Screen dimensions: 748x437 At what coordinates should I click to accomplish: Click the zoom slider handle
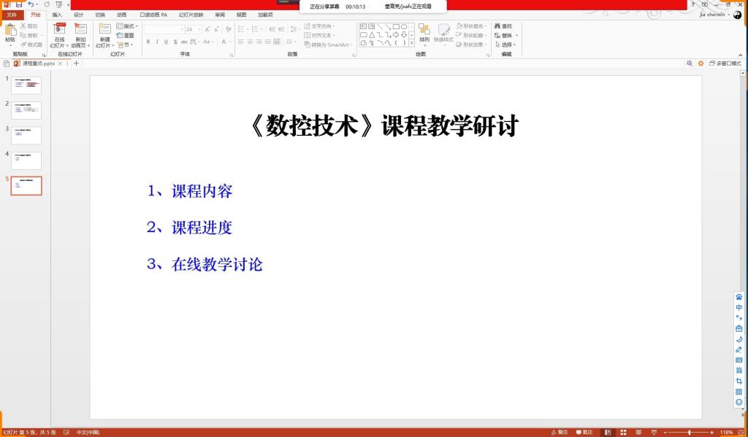click(x=688, y=432)
